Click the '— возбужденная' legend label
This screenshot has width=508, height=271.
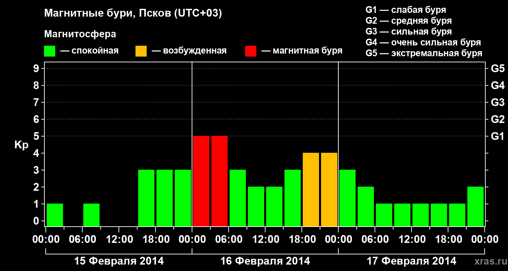click(189, 51)
